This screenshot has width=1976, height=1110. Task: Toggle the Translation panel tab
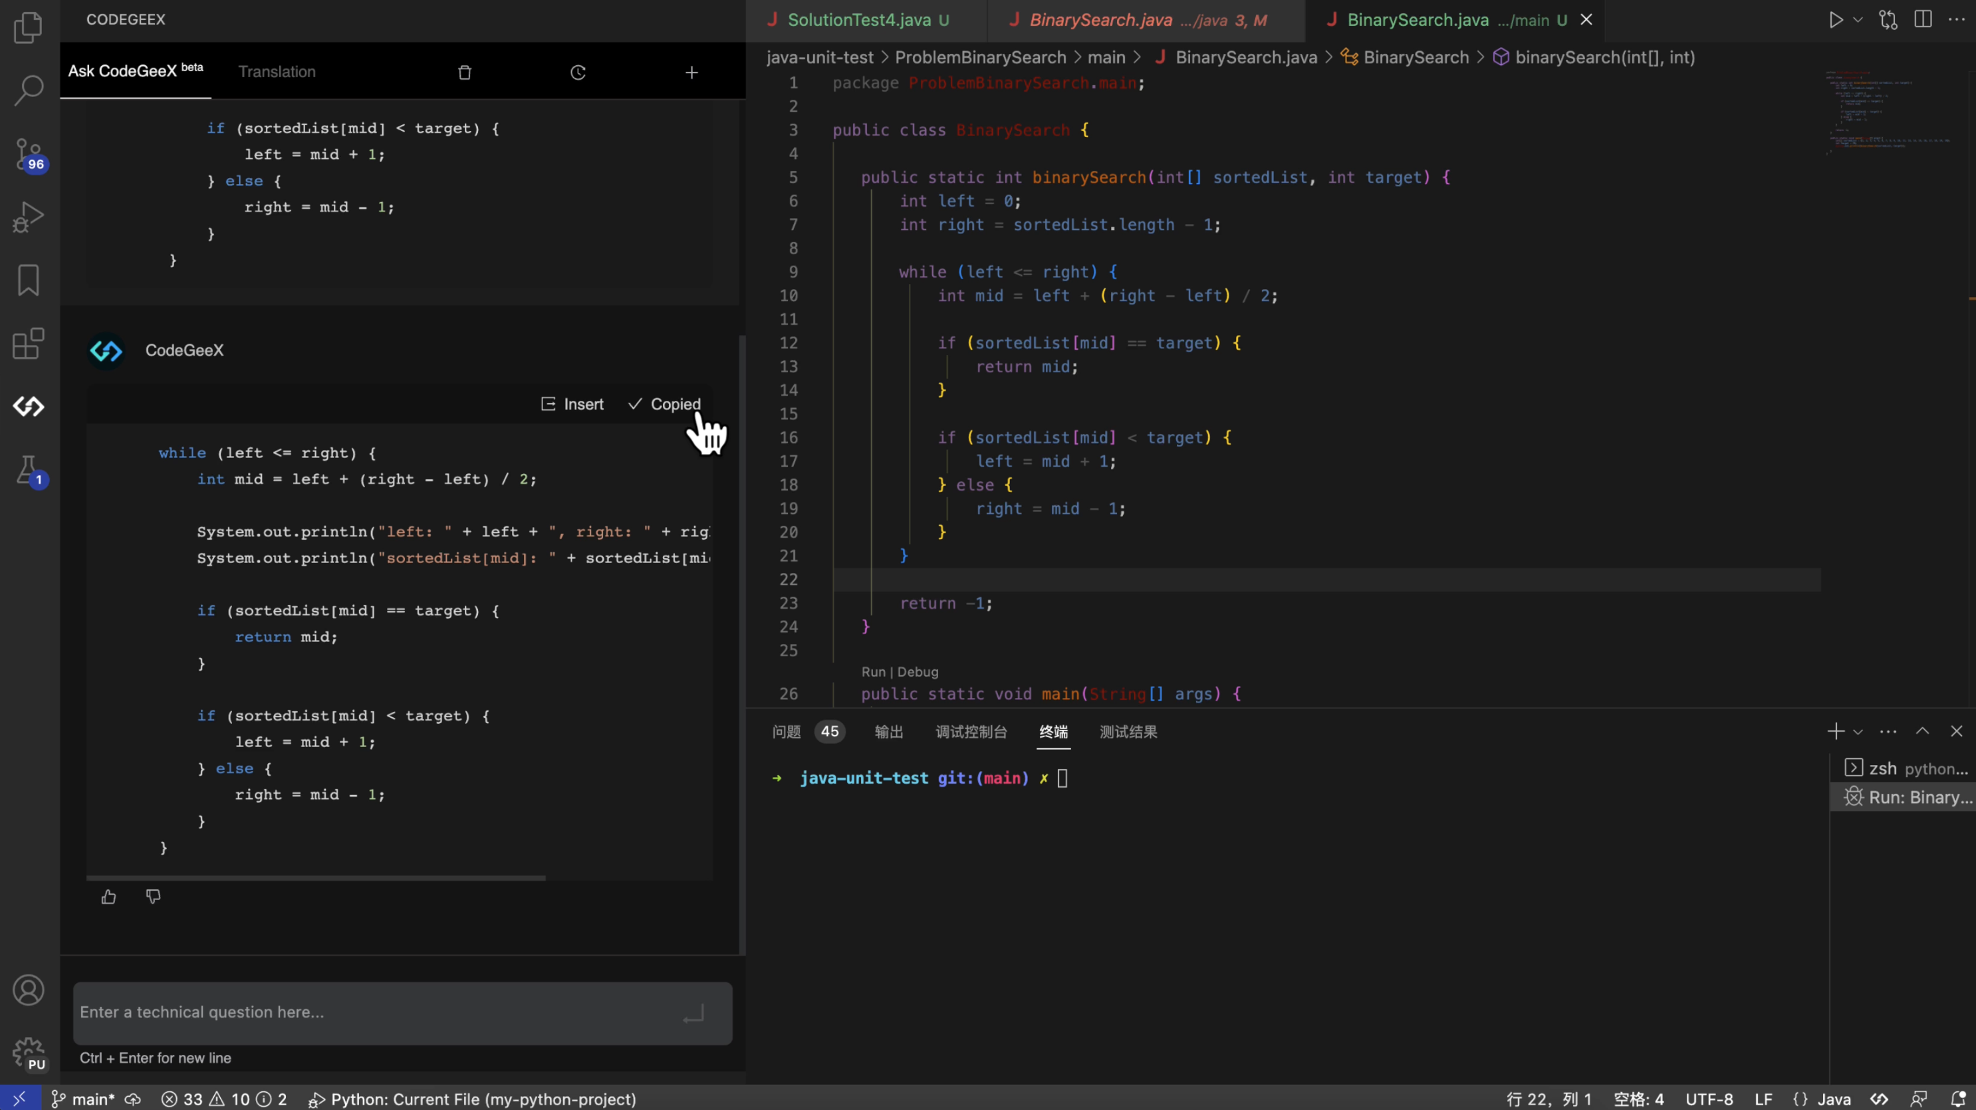(x=277, y=70)
